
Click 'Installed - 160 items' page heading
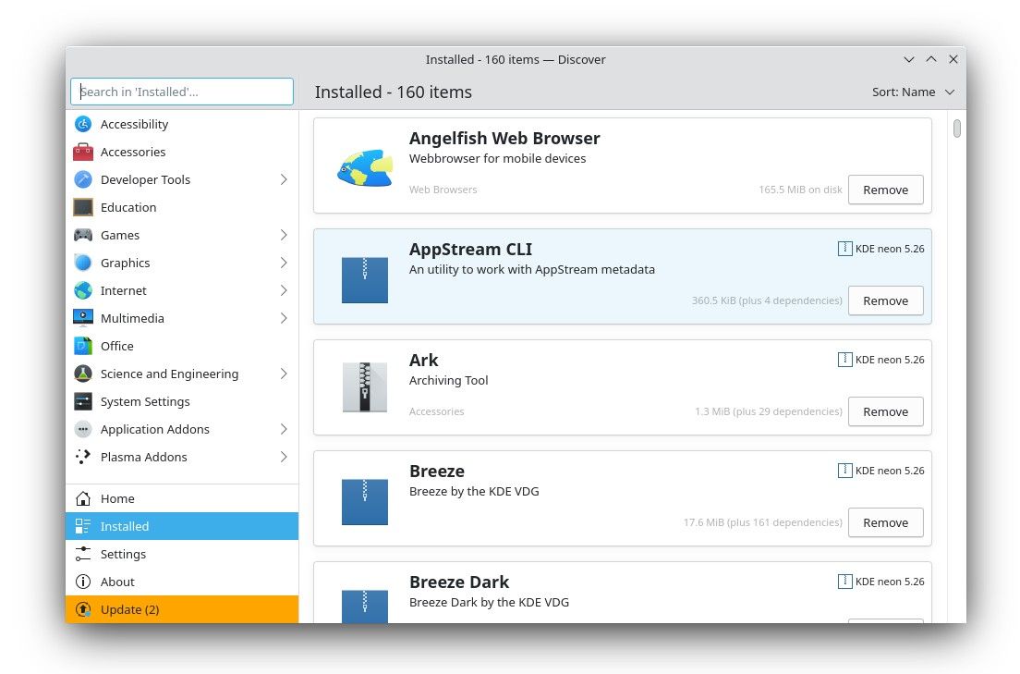(394, 92)
